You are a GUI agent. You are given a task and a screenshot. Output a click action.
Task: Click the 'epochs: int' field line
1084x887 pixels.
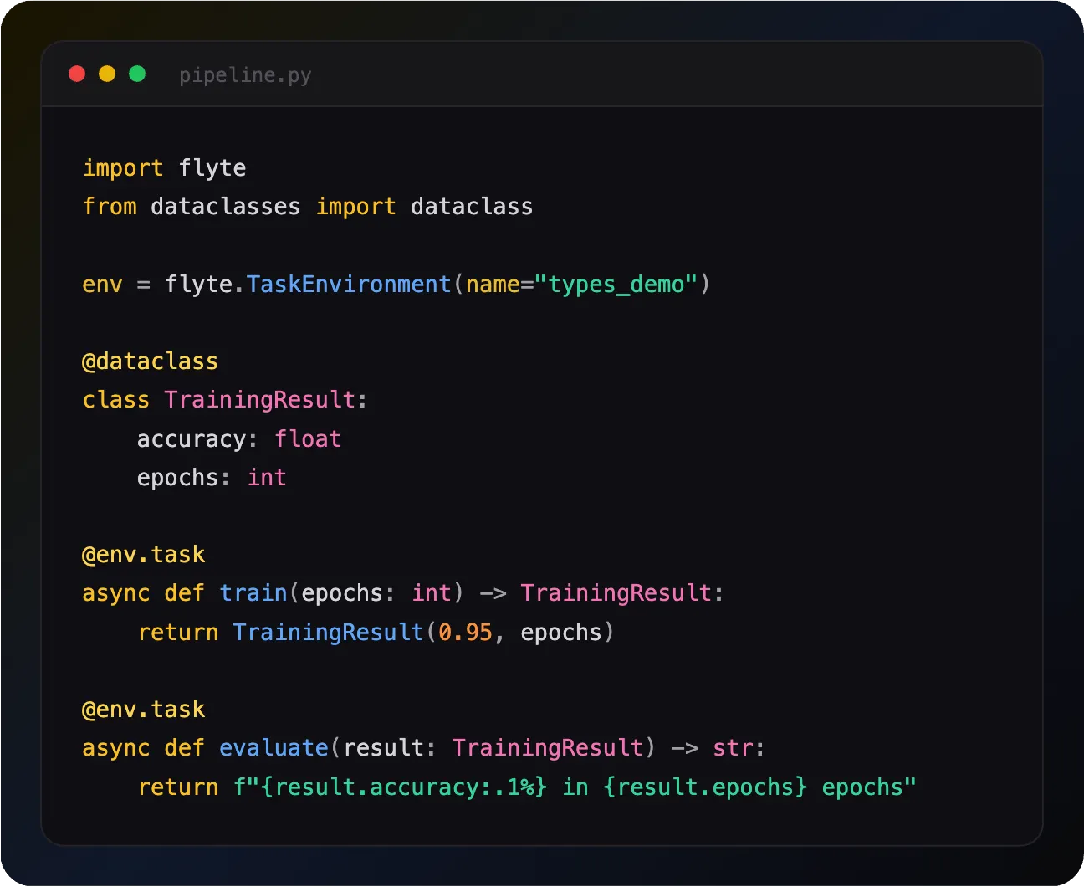coord(212,478)
